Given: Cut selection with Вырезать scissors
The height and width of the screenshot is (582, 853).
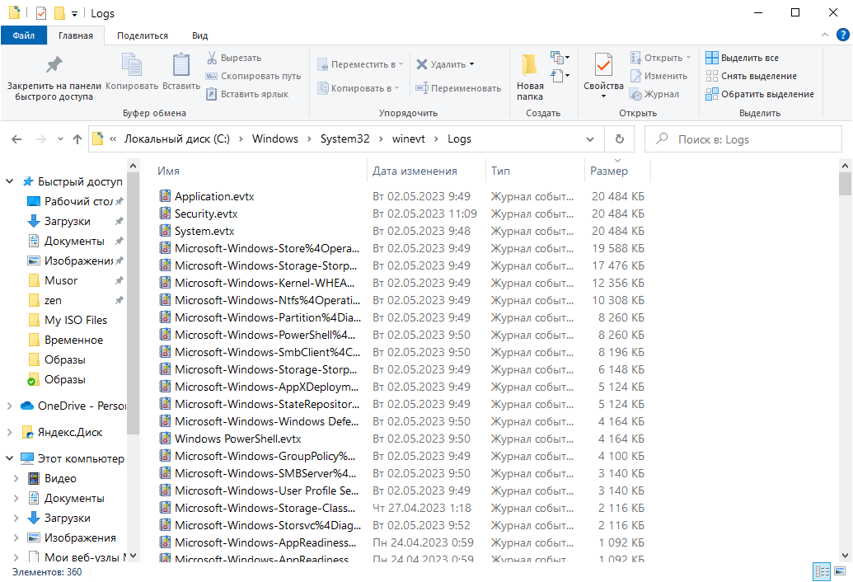Looking at the screenshot, I should (234, 58).
